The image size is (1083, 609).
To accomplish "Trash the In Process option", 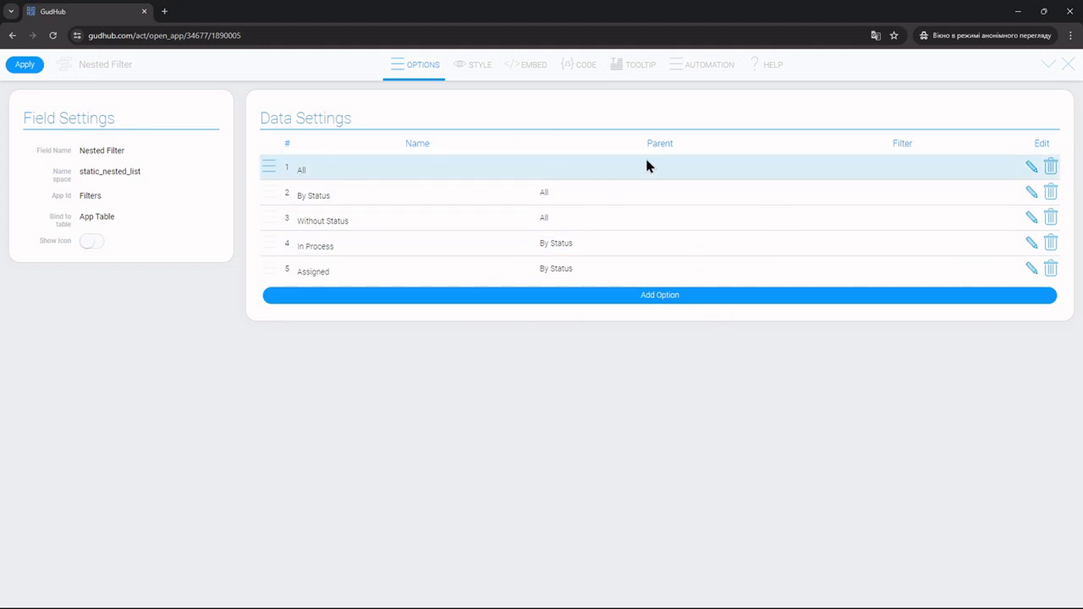I will 1051,242.
